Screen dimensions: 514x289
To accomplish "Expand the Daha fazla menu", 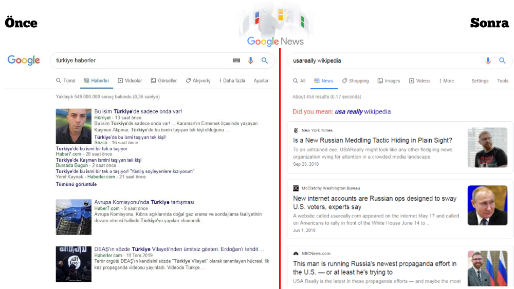I will [x=232, y=81].
